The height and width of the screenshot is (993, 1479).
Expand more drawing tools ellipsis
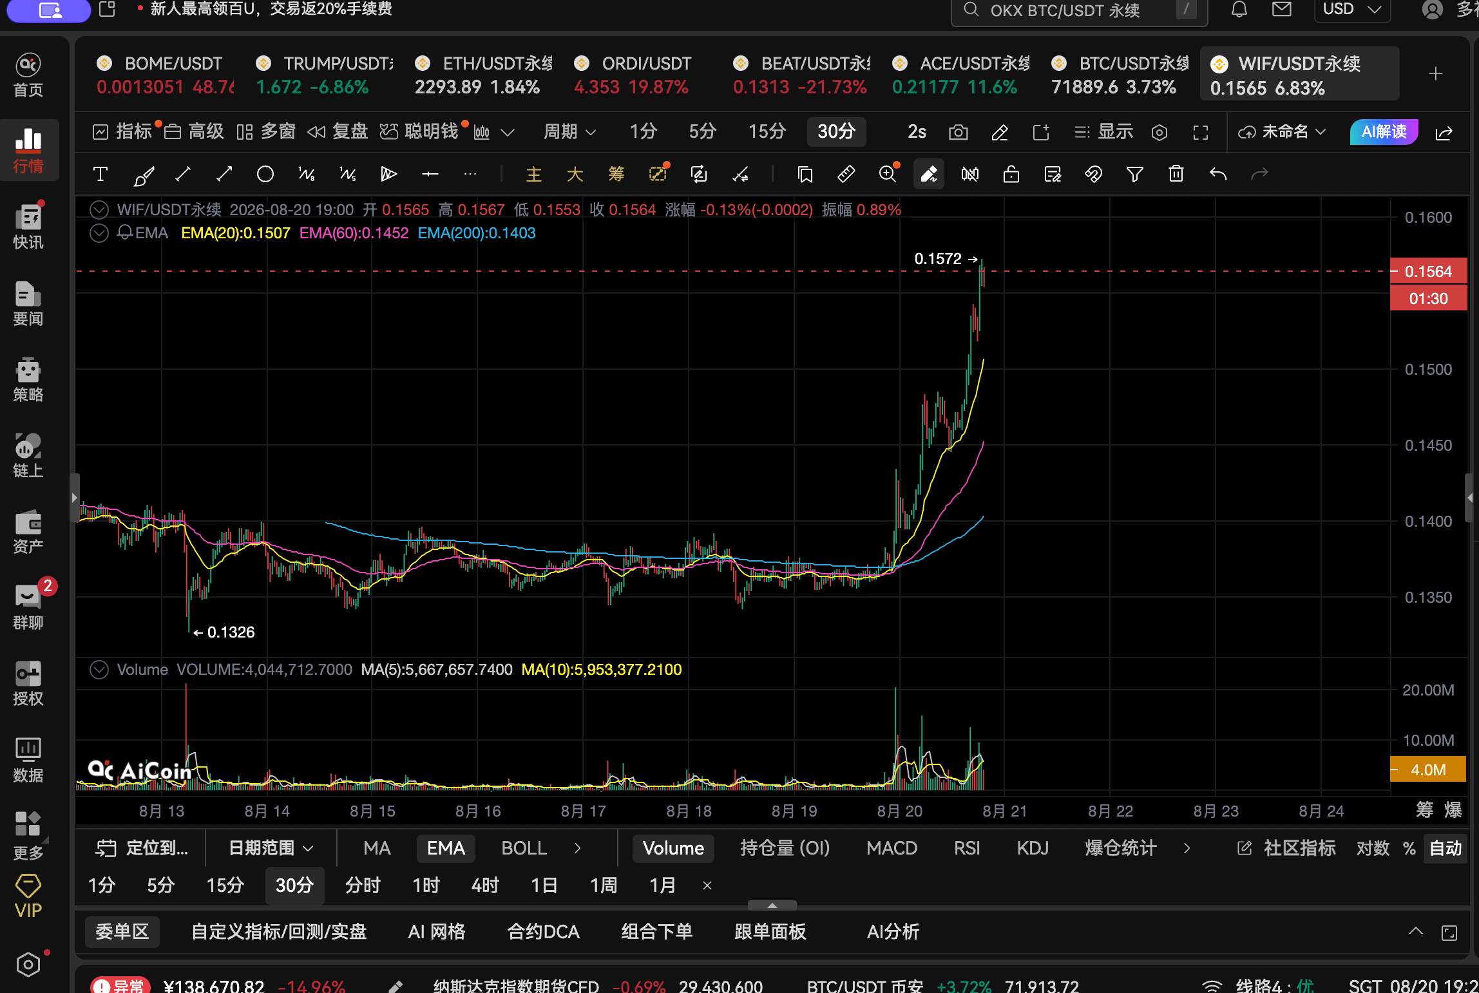(470, 175)
